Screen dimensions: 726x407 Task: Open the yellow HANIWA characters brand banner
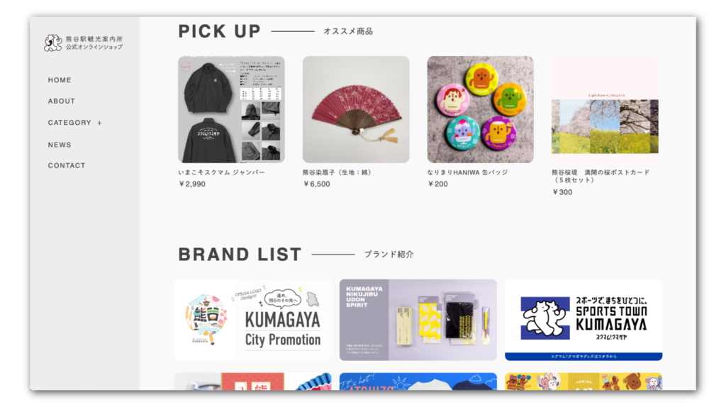click(583, 381)
